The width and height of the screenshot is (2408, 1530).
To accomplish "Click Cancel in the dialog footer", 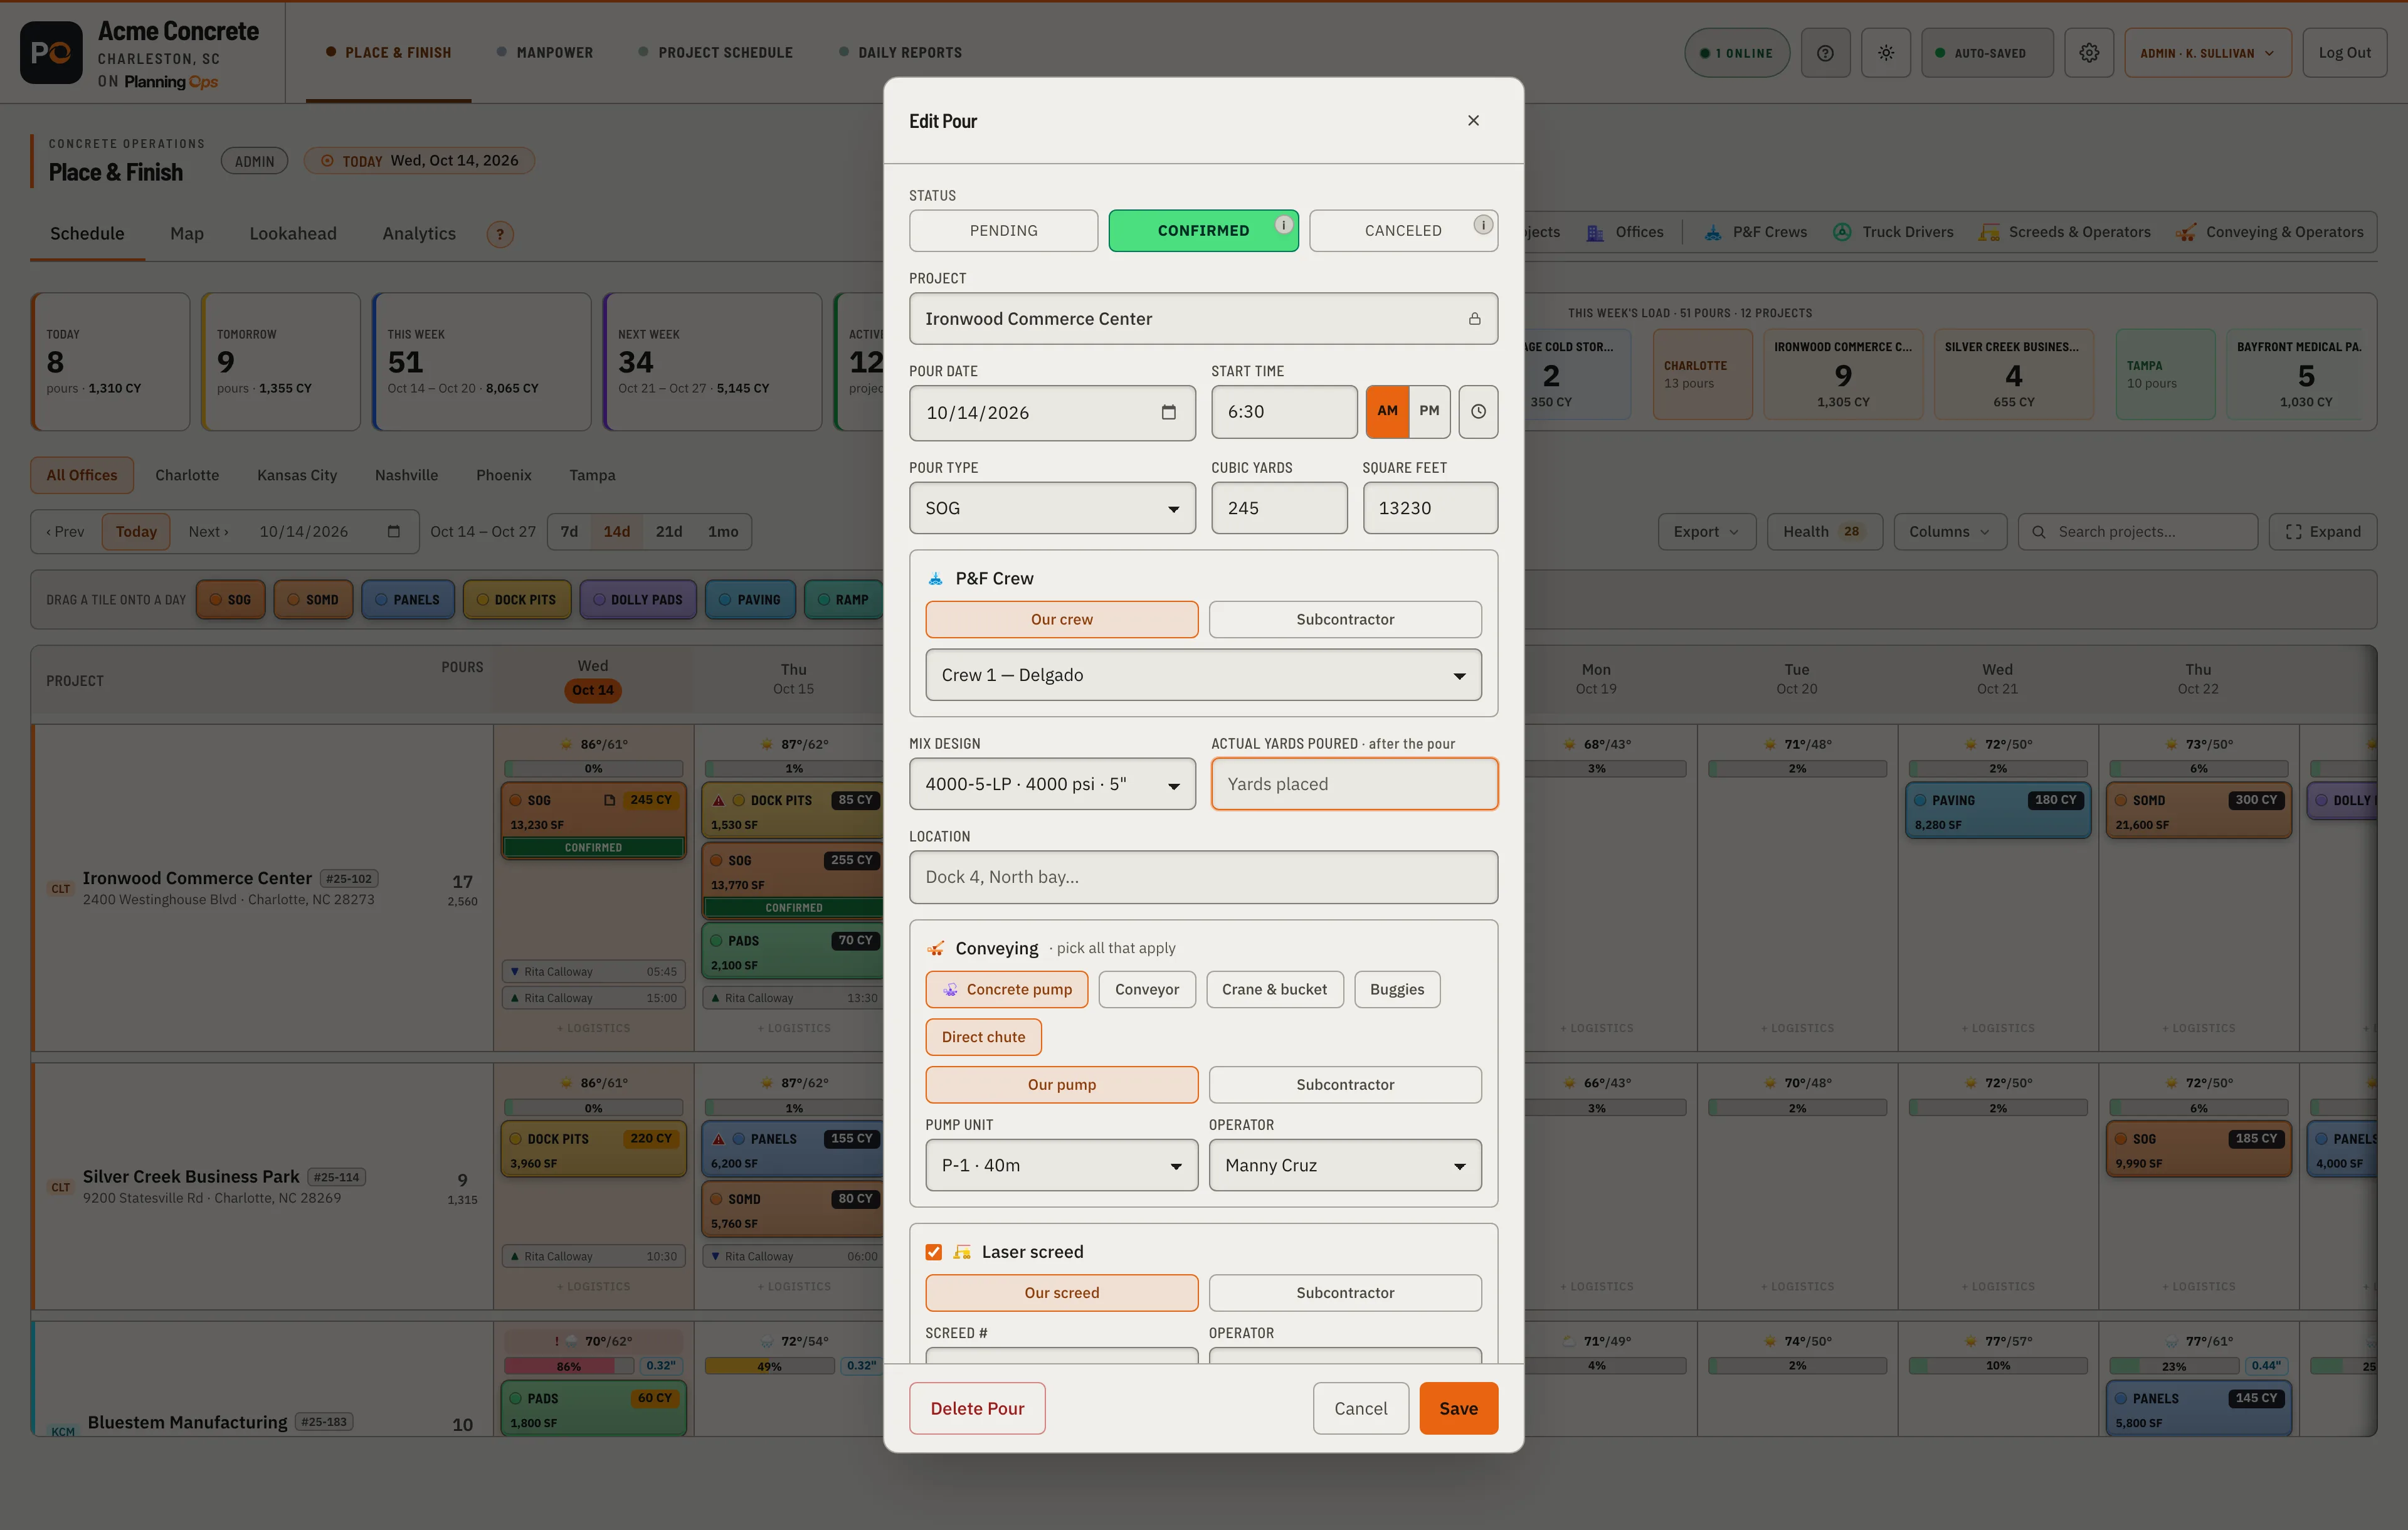I will [1360, 1408].
